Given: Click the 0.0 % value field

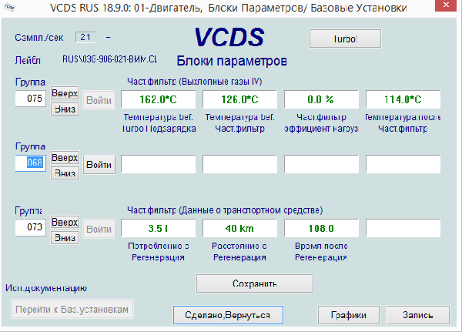Looking at the screenshot, I should (x=321, y=99).
